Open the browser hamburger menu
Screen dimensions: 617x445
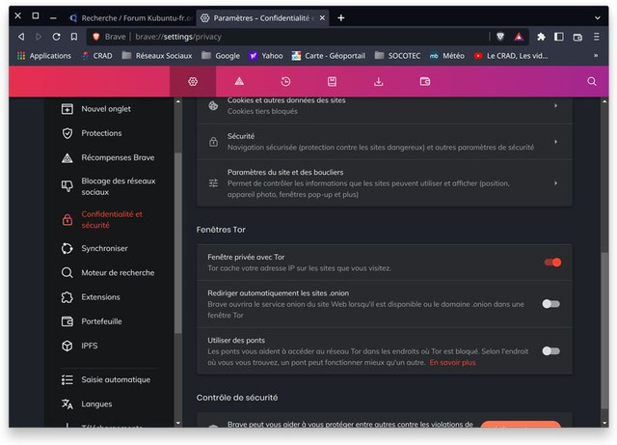pos(597,37)
